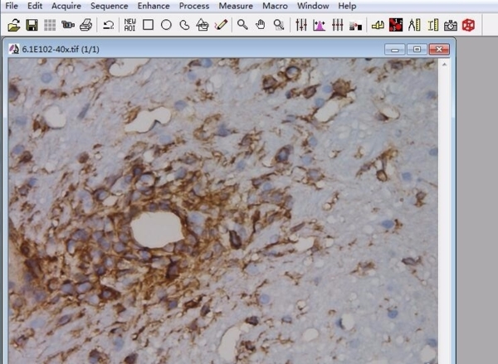Viewport: 498px width, 364px height.
Task: Click the Print icon
Action: tap(85, 25)
